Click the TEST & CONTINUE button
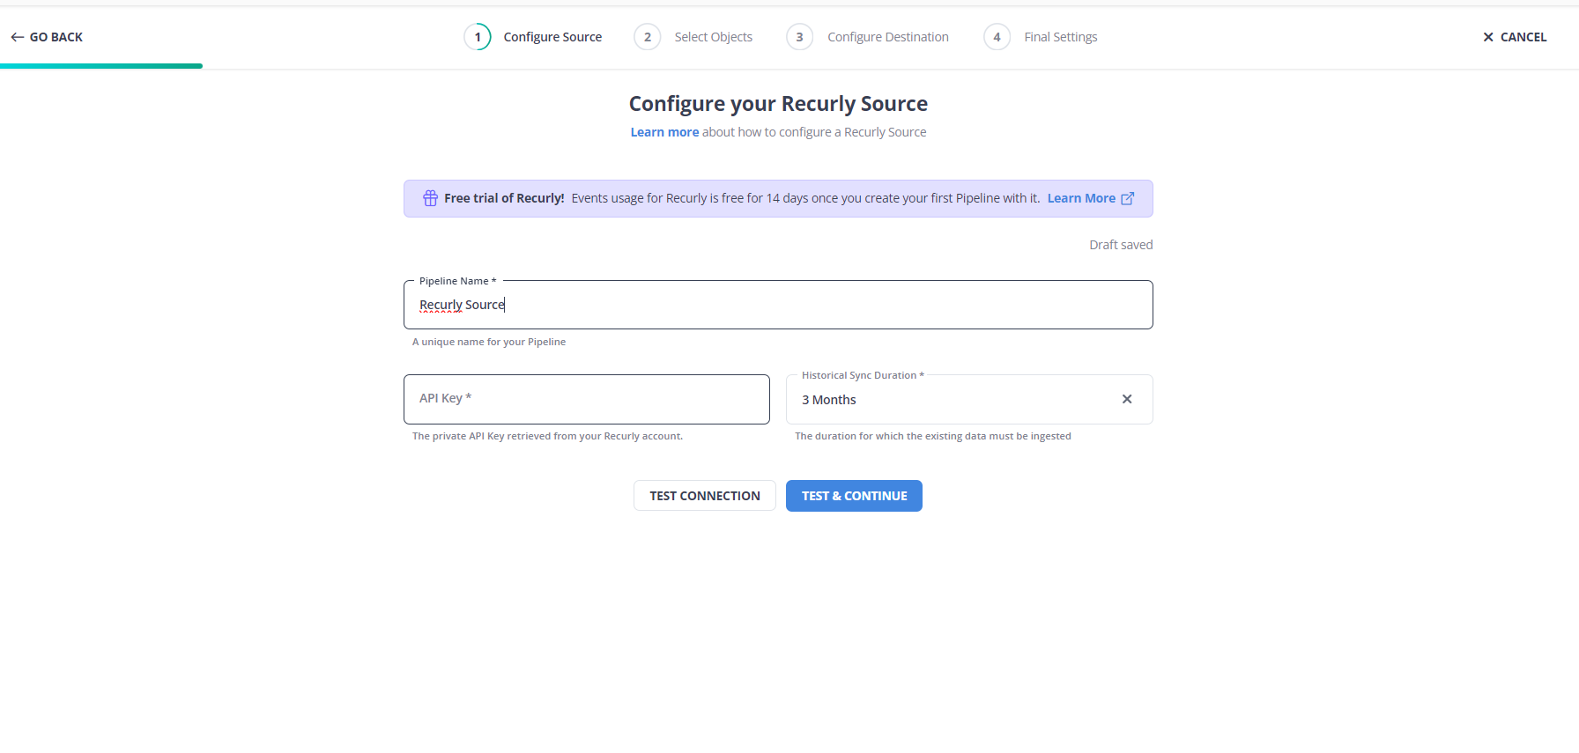1579x753 pixels. pos(854,496)
